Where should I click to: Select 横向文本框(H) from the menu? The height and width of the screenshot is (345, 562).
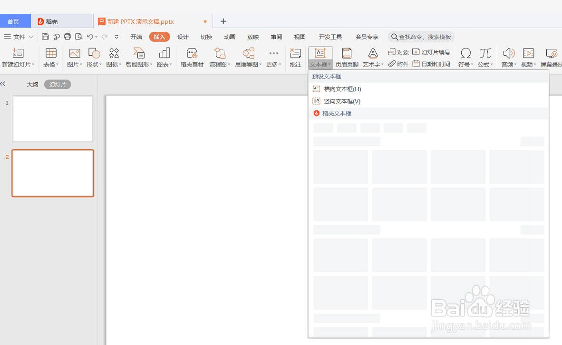pyautogui.click(x=428, y=89)
